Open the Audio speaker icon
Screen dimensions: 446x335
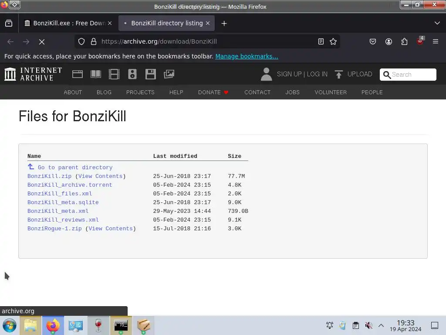132,74
